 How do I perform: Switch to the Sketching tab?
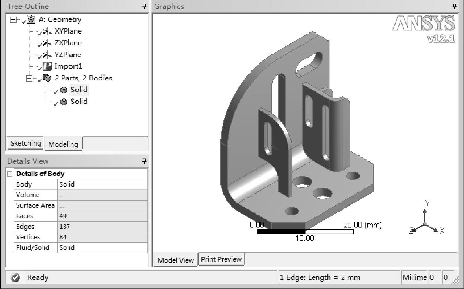[26, 143]
